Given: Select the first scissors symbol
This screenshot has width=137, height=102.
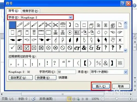Looking at the screenshot, I should pyautogui.click(x=48, y=25).
